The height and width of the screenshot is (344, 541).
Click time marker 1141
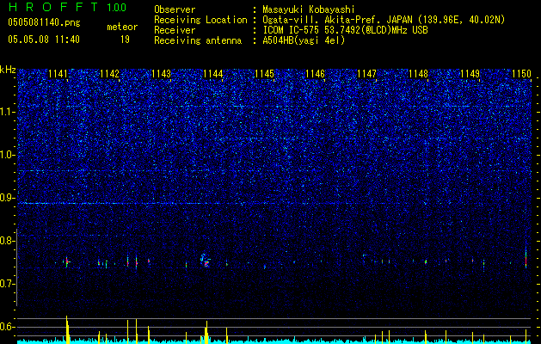coord(58,74)
